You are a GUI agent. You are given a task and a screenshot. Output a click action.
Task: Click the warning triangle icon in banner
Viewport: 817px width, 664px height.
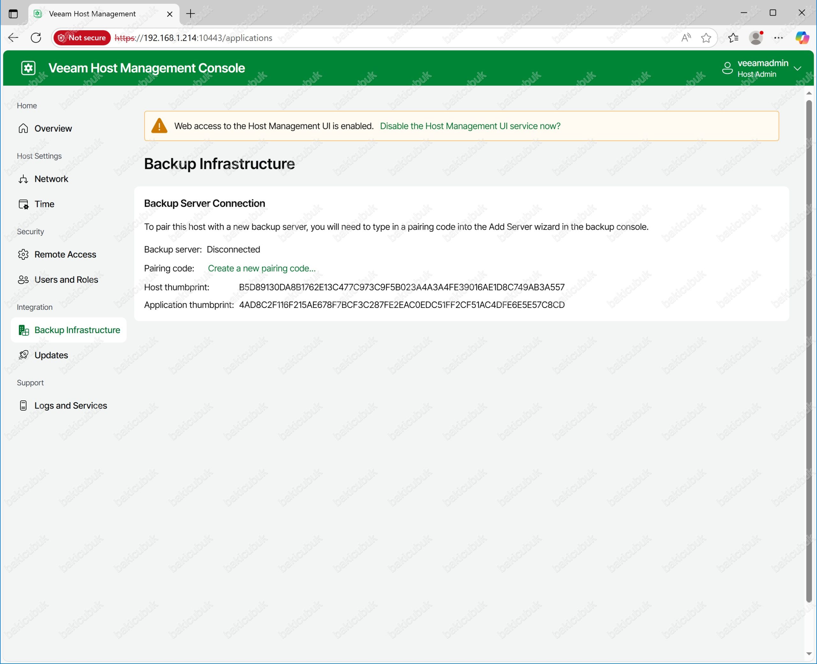(159, 126)
